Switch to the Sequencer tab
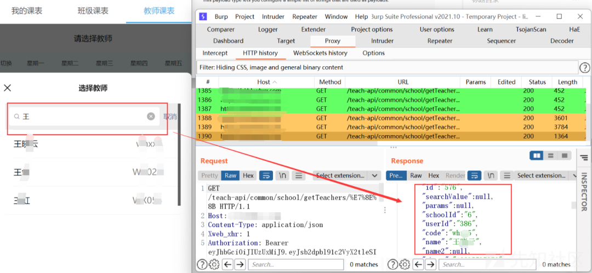The image size is (592, 273). 502,40
